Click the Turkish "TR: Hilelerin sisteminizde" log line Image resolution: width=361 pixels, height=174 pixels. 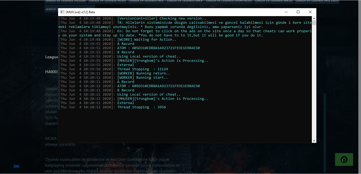pyautogui.click(x=185, y=25)
